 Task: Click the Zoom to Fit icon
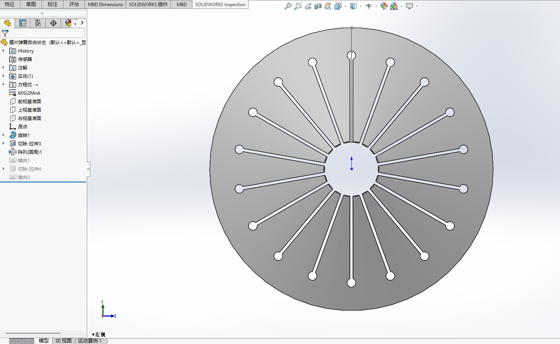click(288, 6)
